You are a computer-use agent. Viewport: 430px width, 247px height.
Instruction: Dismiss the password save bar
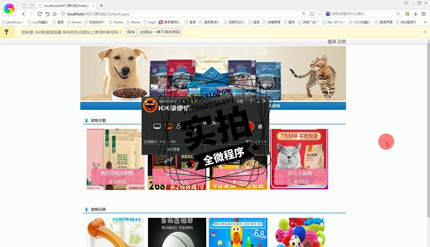click(424, 32)
